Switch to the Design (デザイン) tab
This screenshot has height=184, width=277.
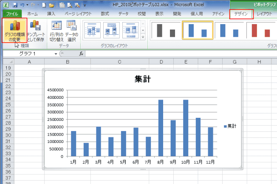[x=241, y=14]
